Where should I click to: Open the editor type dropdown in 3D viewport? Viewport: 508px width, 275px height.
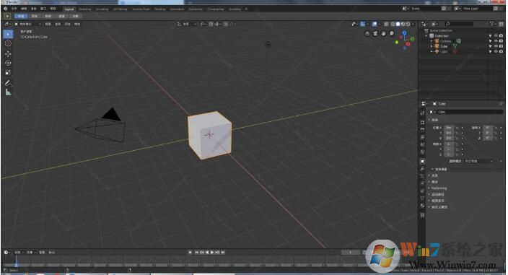tap(7, 24)
